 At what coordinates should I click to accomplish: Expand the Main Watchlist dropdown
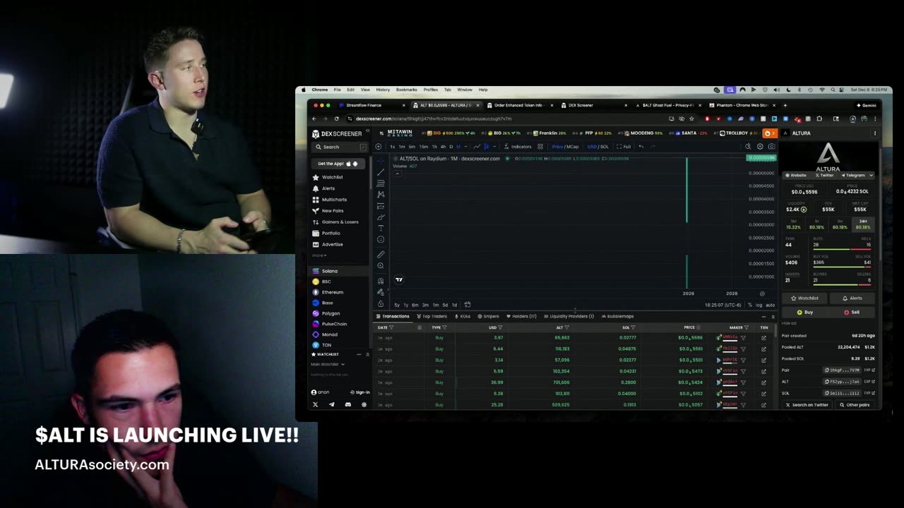click(x=328, y=364)
